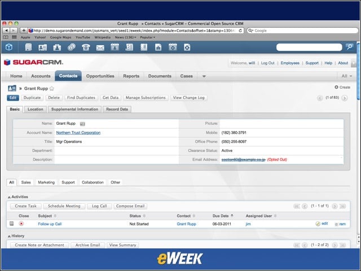
Task: Click the Manage Subscriptions button
Action: pos(146,98)
